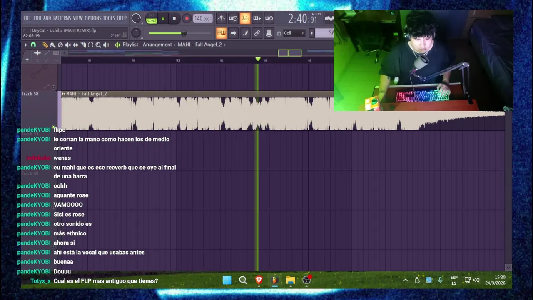
Task: Click the Playlist - Arrangement breadcrumb
Action: pos(147,45)
